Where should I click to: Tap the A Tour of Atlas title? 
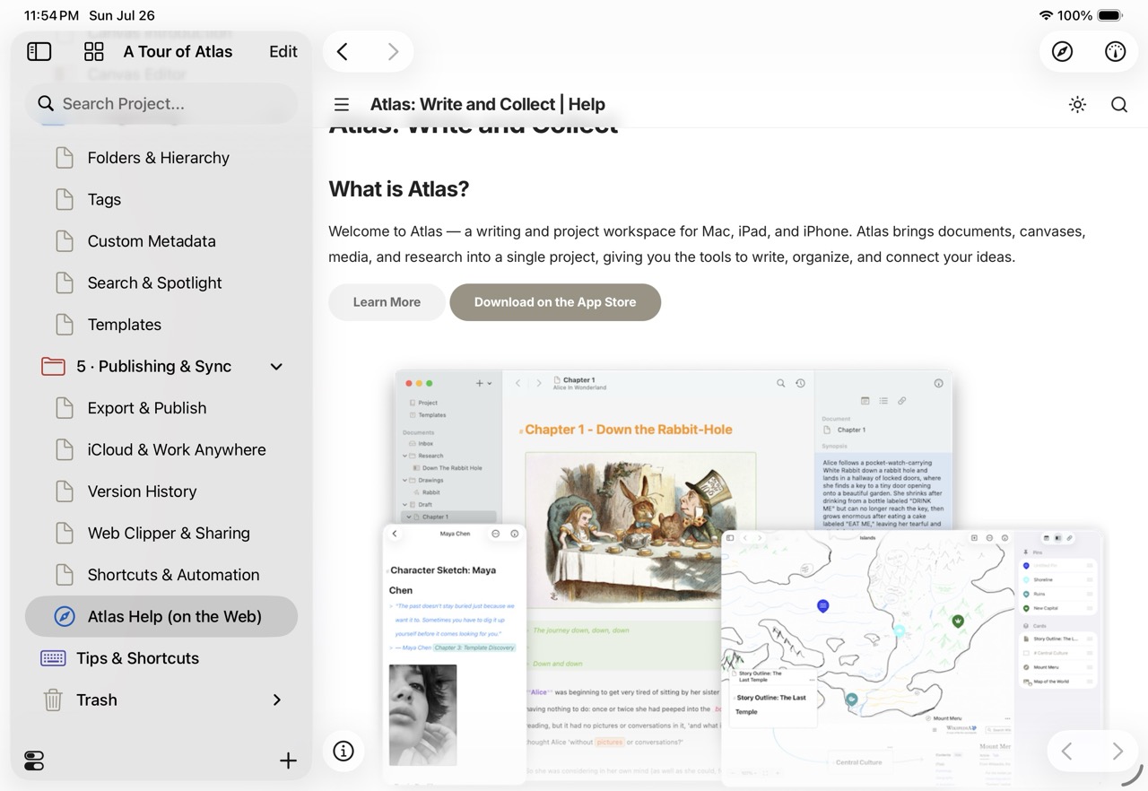pyautogui.click(x=178, y=51)
